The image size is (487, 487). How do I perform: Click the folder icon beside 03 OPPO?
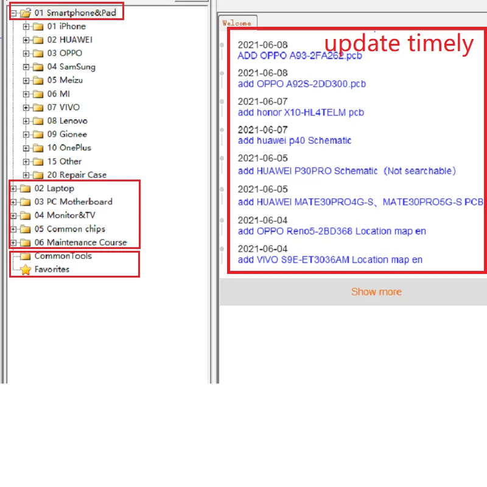pos(38,54)
